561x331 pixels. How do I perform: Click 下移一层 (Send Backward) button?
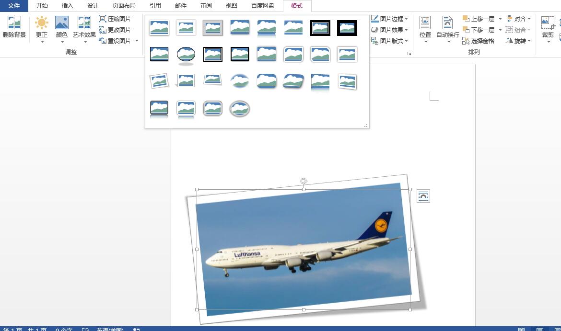click(479, 30)
